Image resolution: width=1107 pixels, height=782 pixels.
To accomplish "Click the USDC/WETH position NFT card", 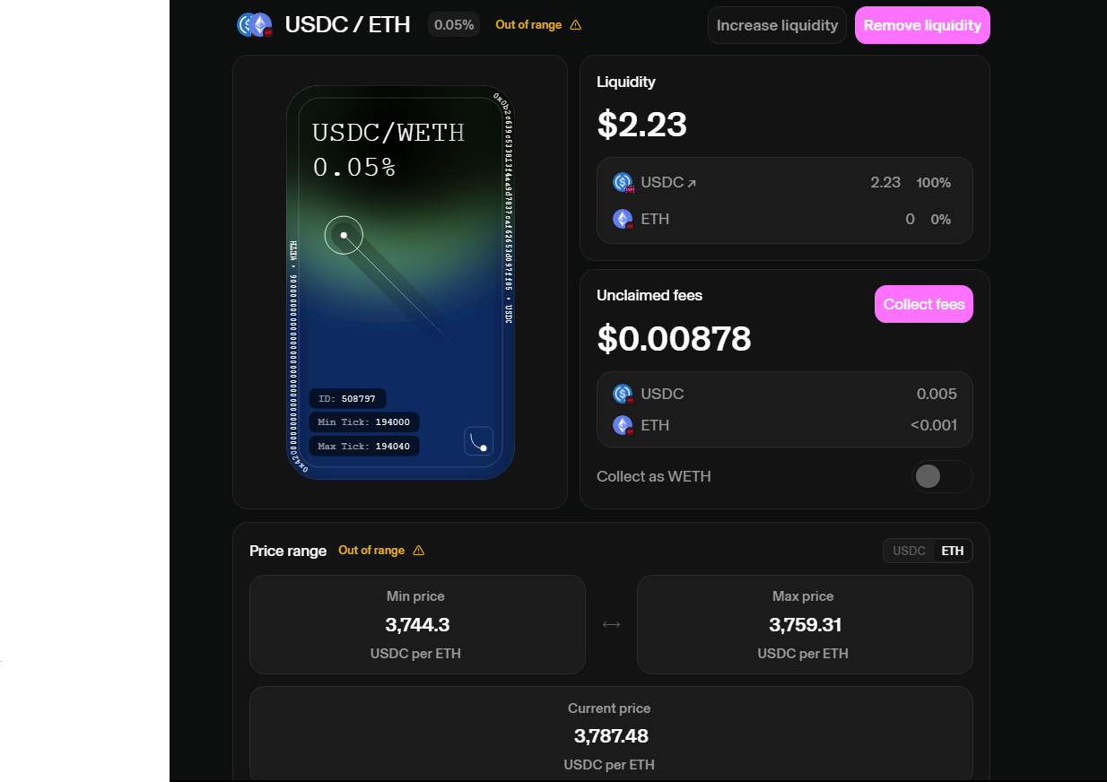I will pyautogui.click(x=400, y=282).
